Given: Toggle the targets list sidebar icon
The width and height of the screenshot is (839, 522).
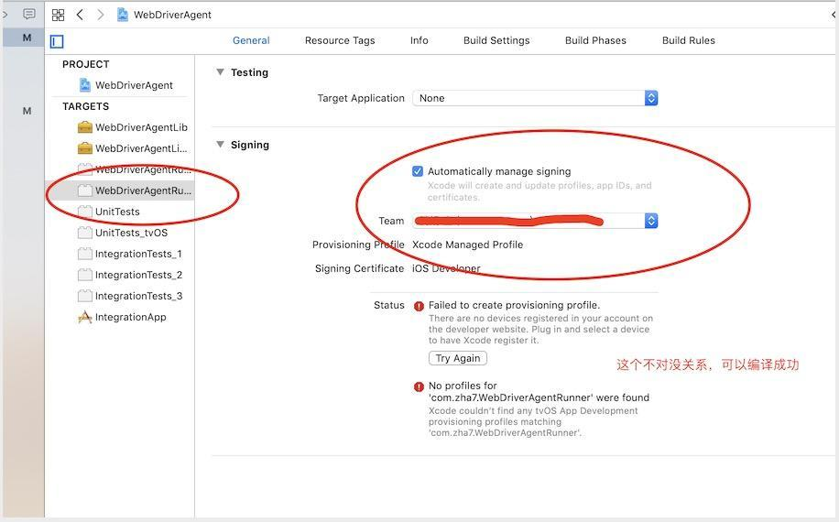Looking at the screenshot, I should pyautogui.click(x=57, y=41).
